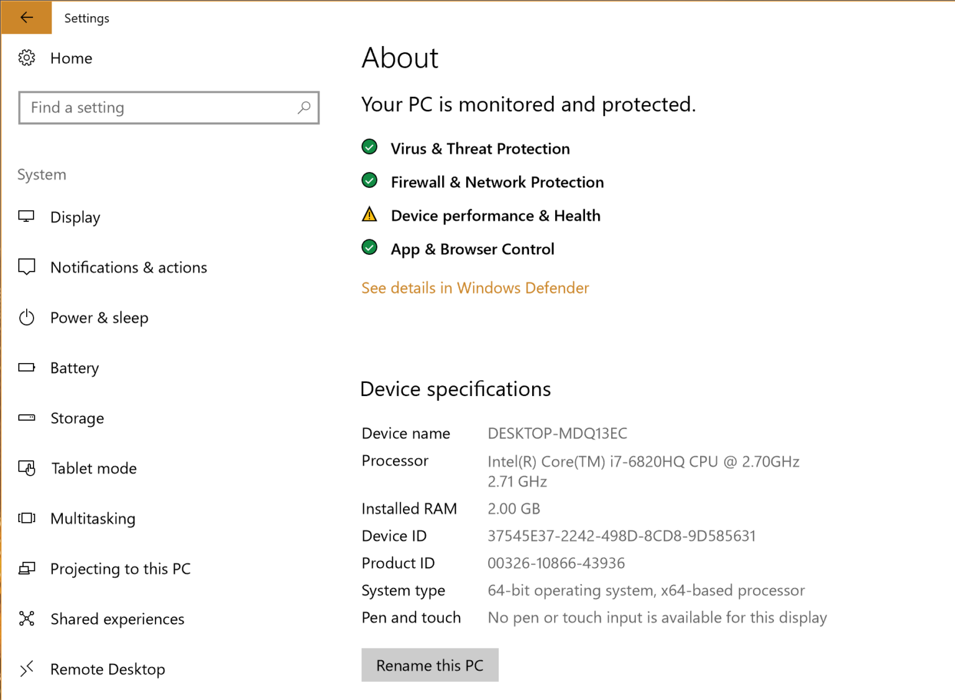Click the Projecting to this PC icon
Viewport: 955px width, 700px height.
pos(27,568)
